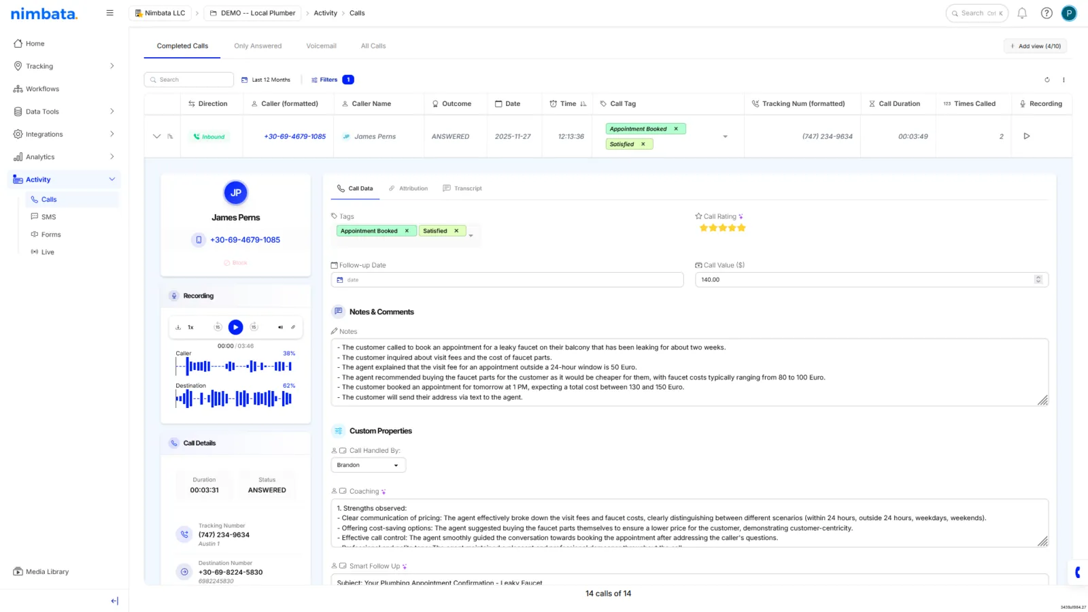Open the chat widget at the right edge

(x=1078, y=573)
